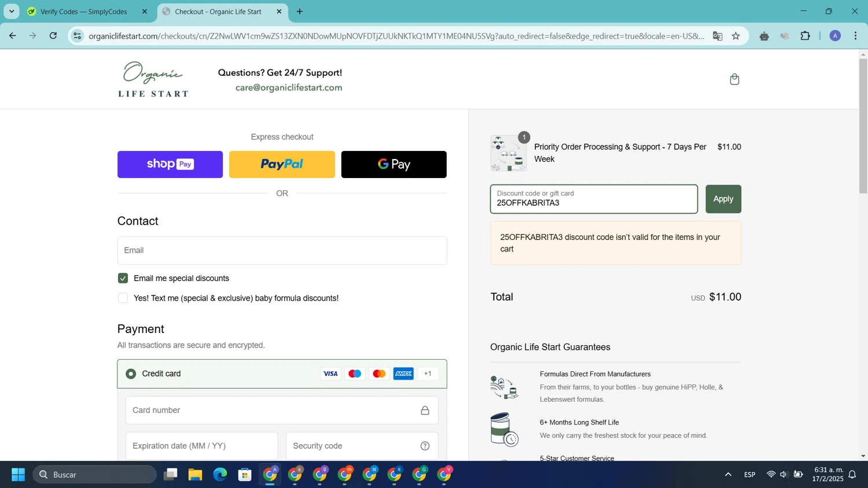Screen dimensions: 868x488
Task: Click the American Express logo
Action: 403,374
